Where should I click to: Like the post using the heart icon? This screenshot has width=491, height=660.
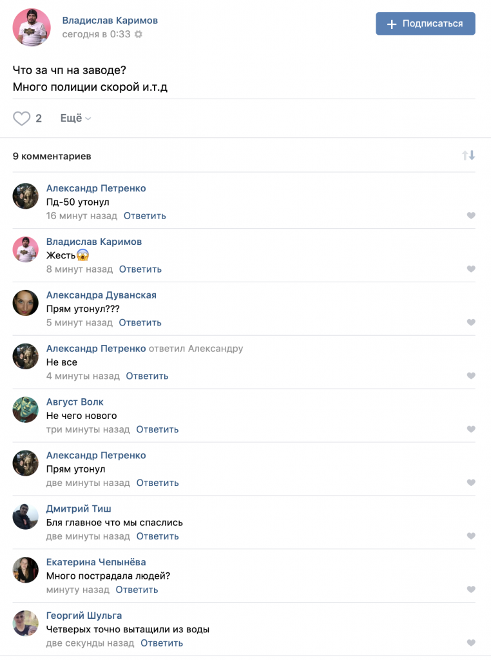pos(21,119)
